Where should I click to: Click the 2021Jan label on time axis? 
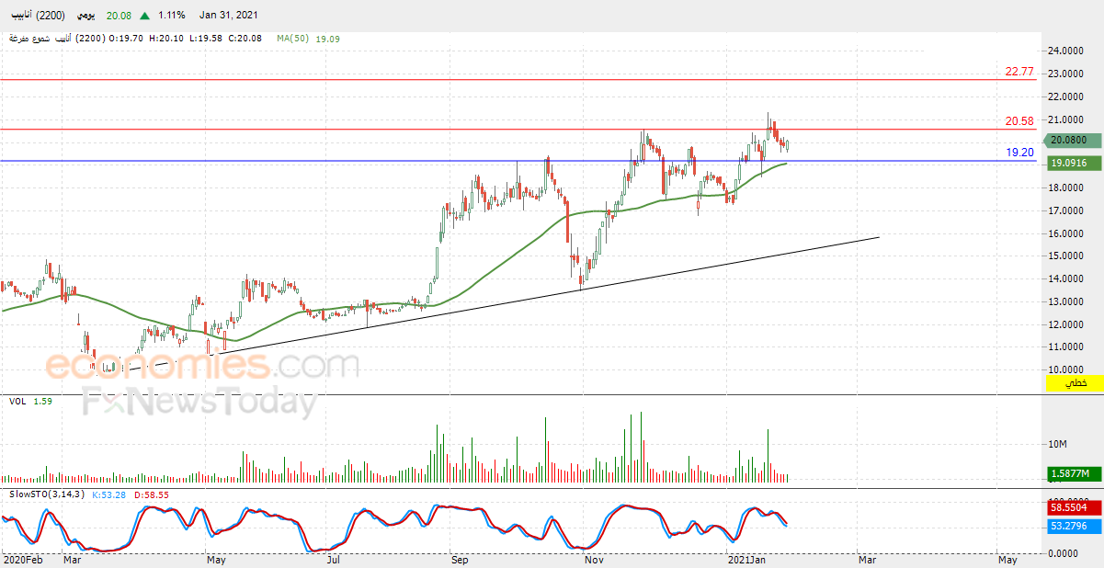746,559
